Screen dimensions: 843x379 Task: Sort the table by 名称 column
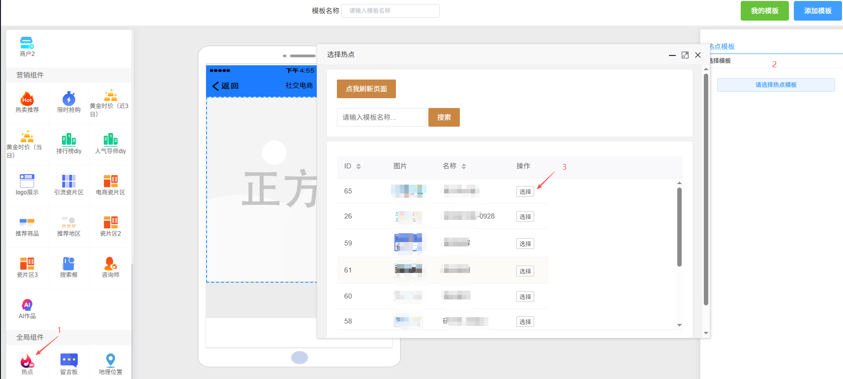tap(464, 166)
